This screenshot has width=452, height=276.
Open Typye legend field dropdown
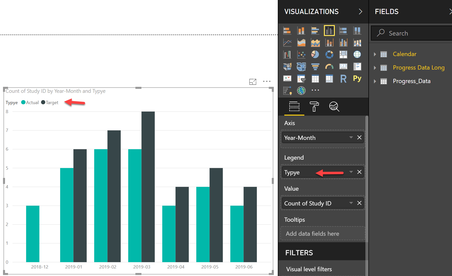pyautogui.click(x=351, y=172)
